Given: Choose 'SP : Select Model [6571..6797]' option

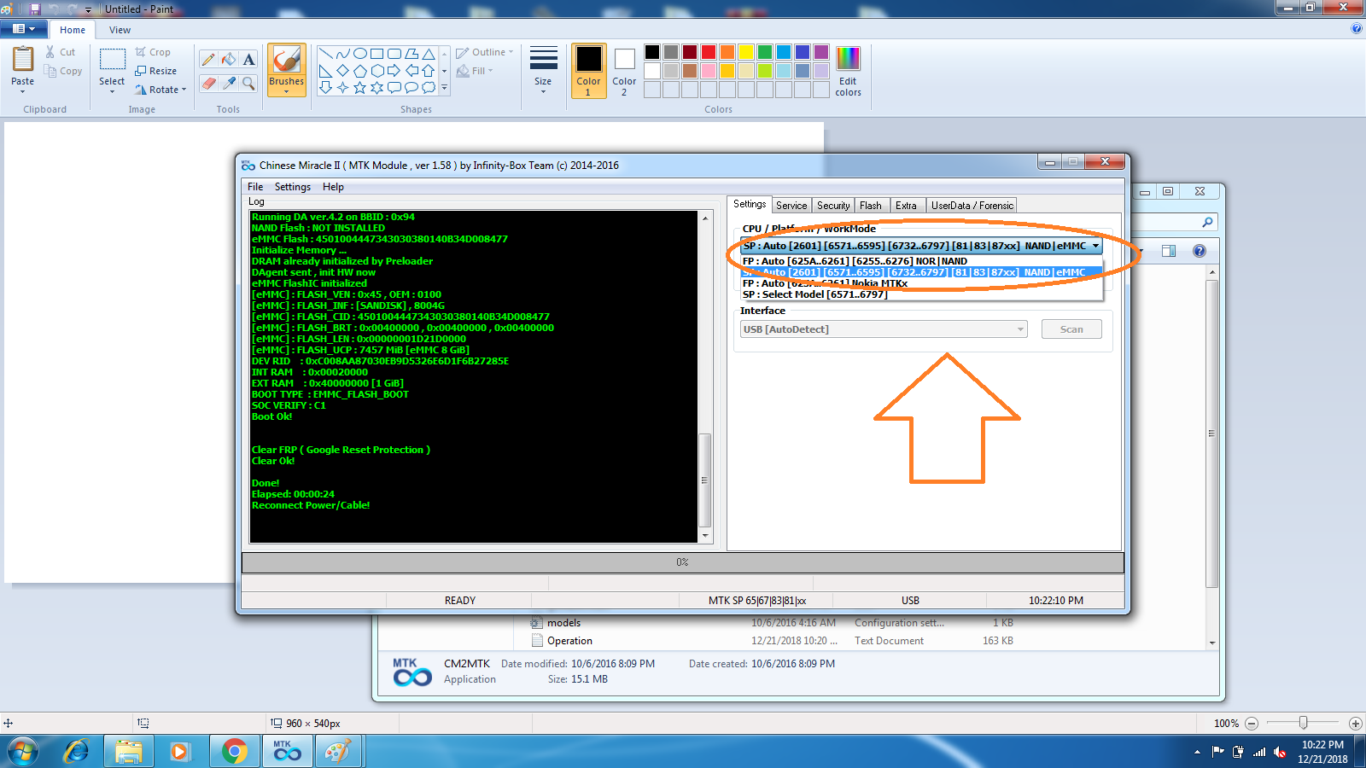Looking at the screenshot, I should [x=921, y=294].
